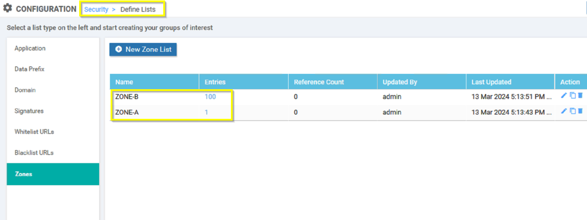Sort by the Entries column header
This screenshot has width=587, height=220.
[244, 82]
